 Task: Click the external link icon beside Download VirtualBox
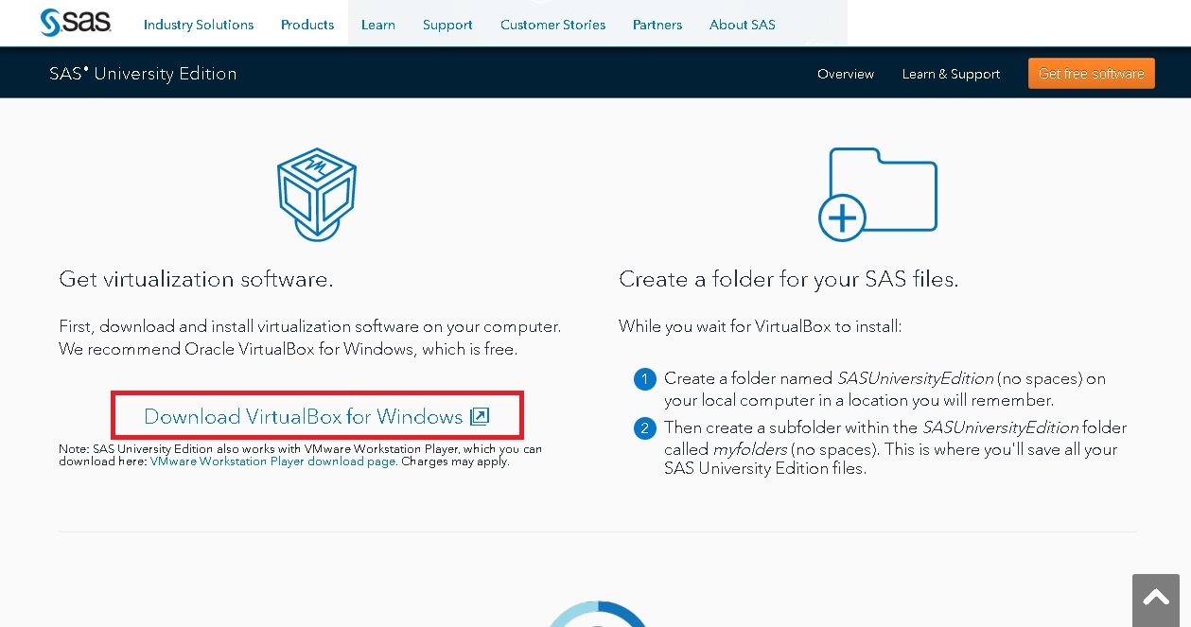tap(480, 416)
